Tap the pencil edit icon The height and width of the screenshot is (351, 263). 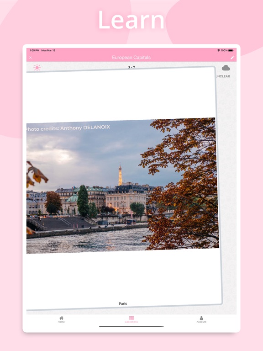[x=232, y=58]
